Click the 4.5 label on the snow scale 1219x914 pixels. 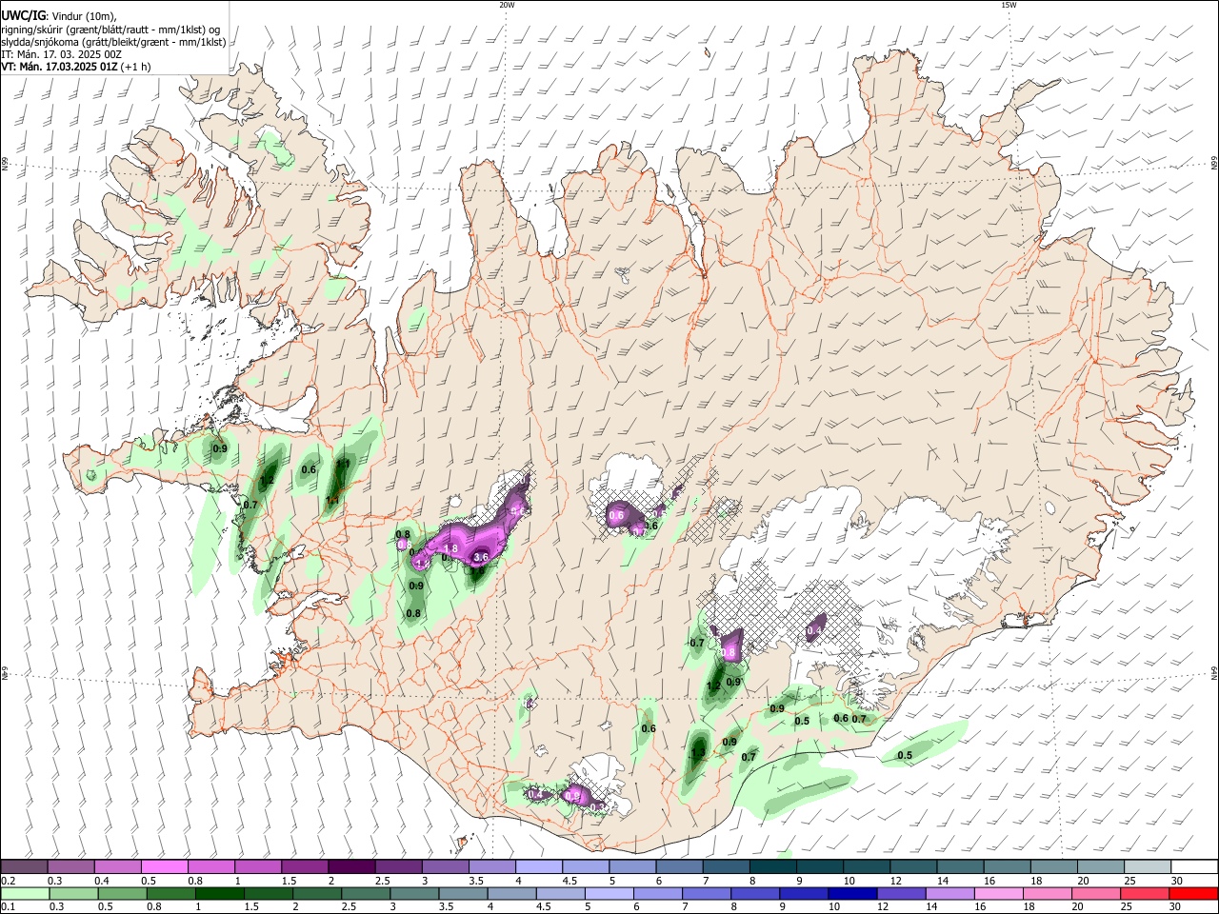pos(570,881)
